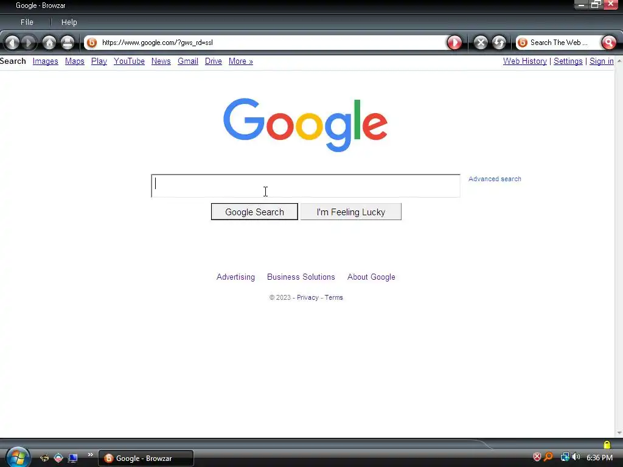Click the orange magnifier tray icon
Screen dimensions: 623x467
(549, 457)
